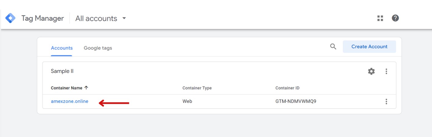This screenshot has width=432, height=137.
Task: Switch to the Accounts tab
Action: click(x=62, y=48)
